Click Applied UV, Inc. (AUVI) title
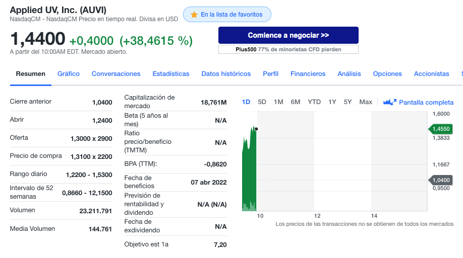The height and width of the screenshot is (258, 463). point(58,10)
